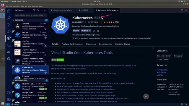Open the Feature Contributions tab
This screenshot has width=189, height=106.
point(72,44)
